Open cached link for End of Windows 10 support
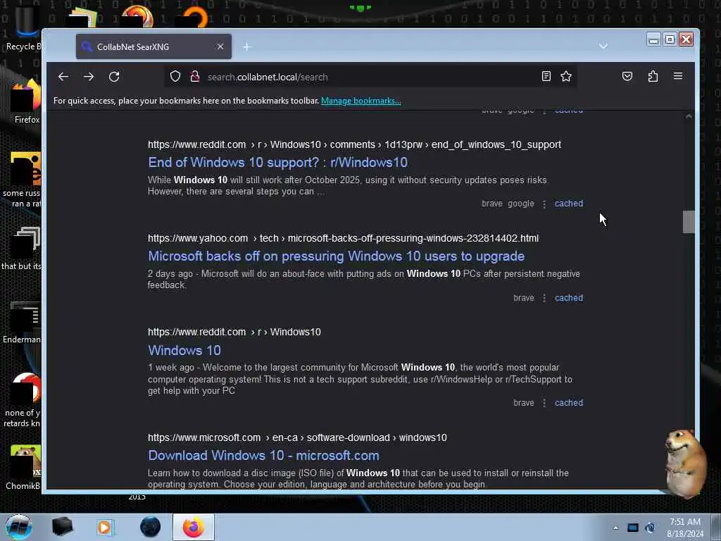 (x=569, y=204)
